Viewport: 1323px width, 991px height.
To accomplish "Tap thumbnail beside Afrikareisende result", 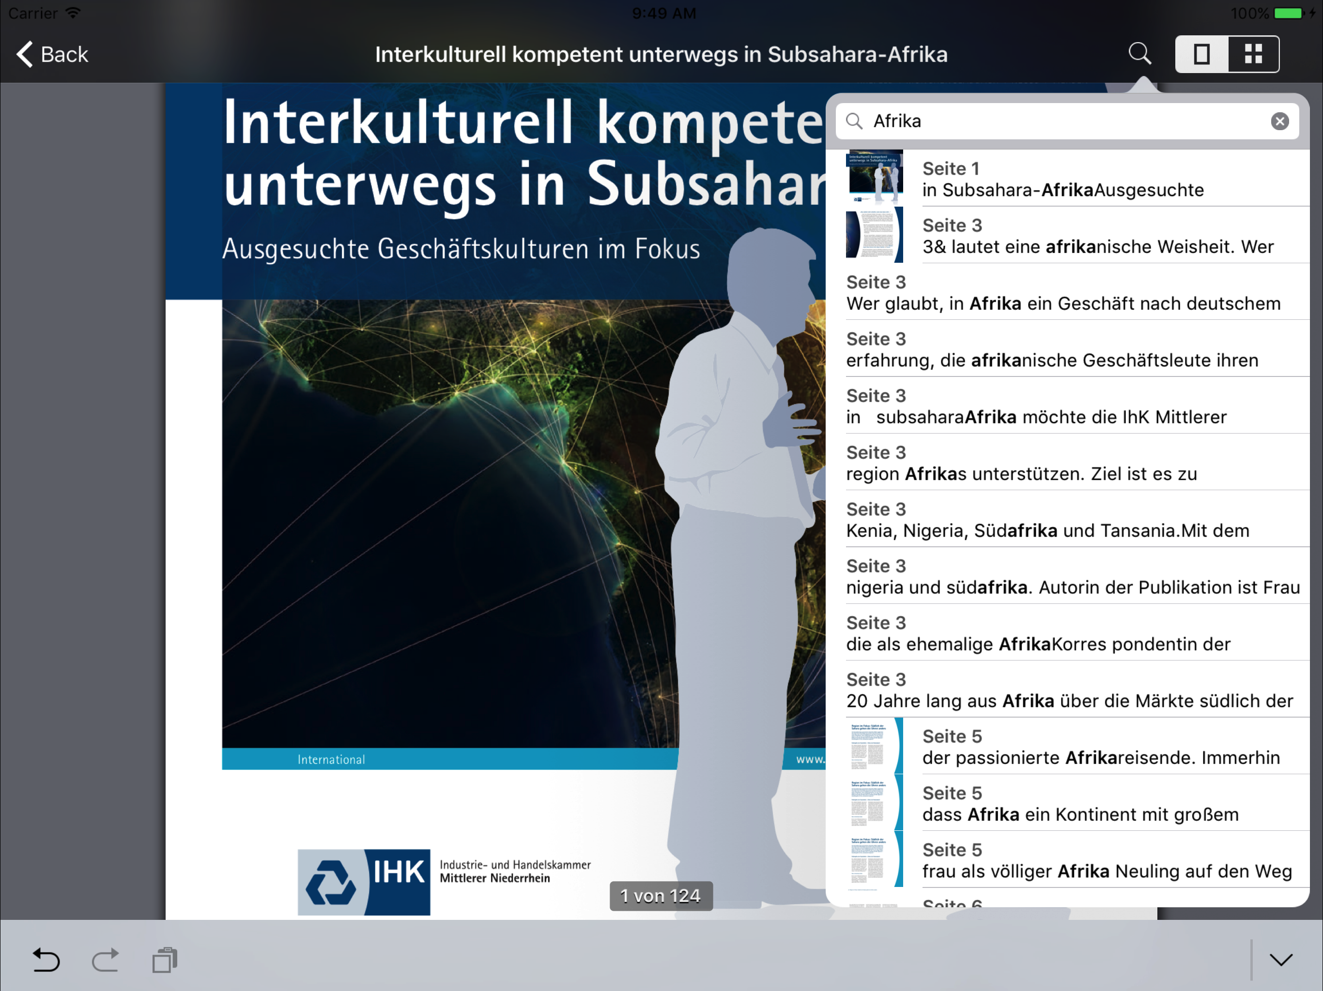I will (875, 745).
